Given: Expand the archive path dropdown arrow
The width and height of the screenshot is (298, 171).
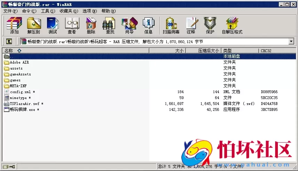Looking at the screenshot, I should [291, 42].
